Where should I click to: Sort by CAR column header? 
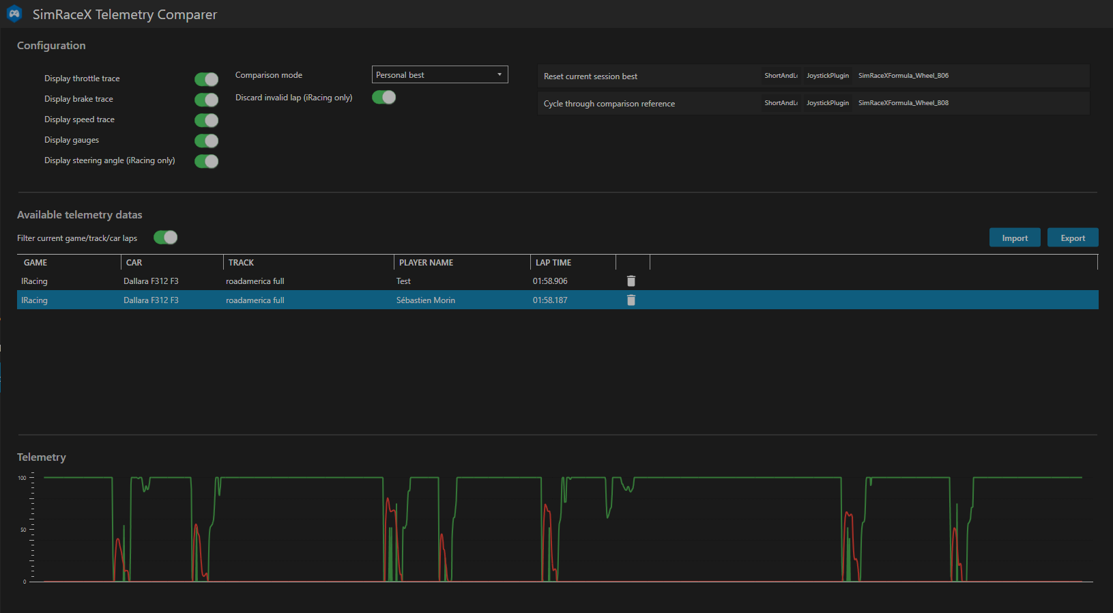(172, 263)
